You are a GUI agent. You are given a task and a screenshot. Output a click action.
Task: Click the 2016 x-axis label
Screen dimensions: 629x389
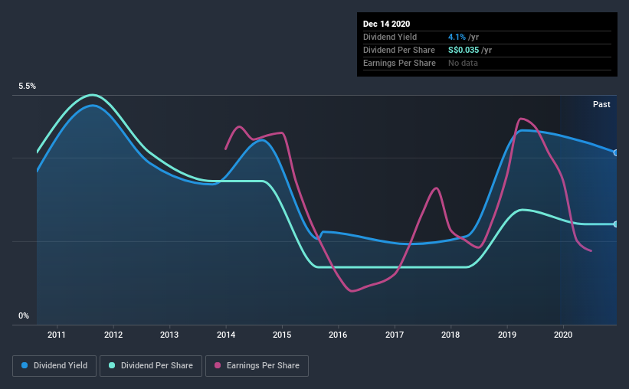pyautogui.click(x=338, y=335)
